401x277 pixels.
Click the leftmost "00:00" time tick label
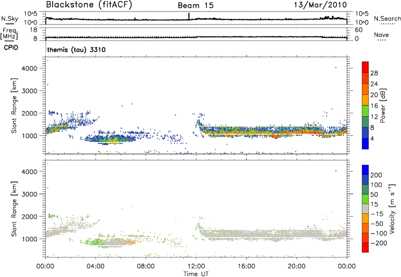45,266
